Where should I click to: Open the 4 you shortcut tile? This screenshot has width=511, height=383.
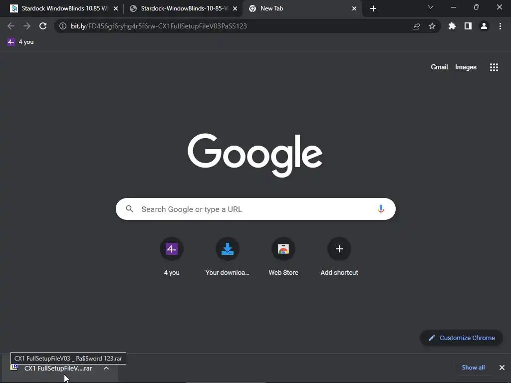[172, 257]
